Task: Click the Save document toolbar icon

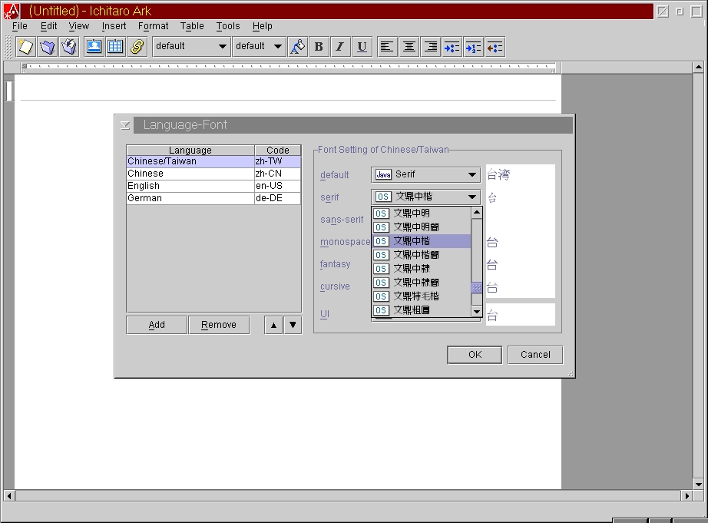Action: coord(69,47)
